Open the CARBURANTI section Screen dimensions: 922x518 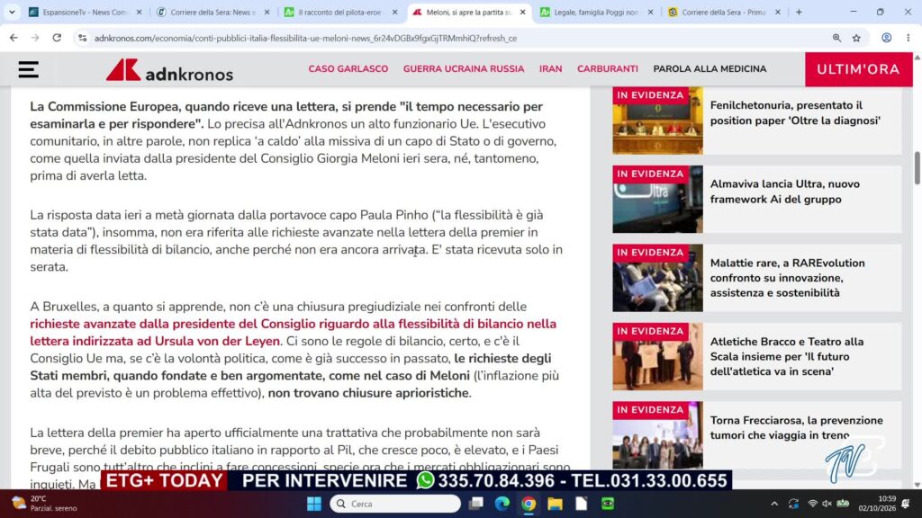click(608, 68)
